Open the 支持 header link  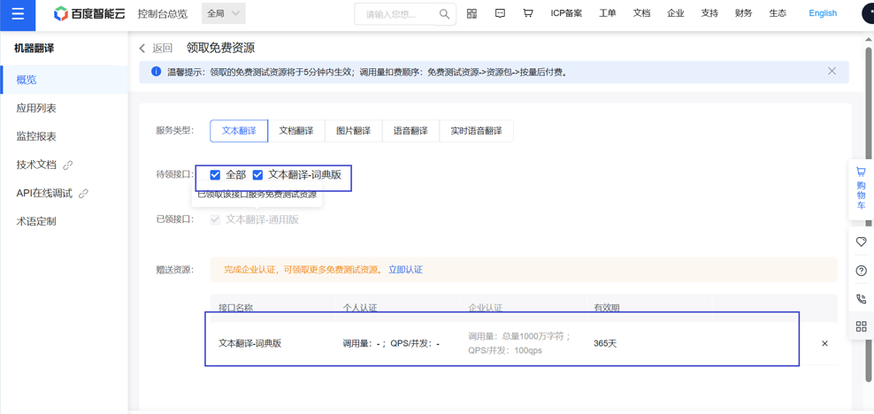click(x=709, y=13)
